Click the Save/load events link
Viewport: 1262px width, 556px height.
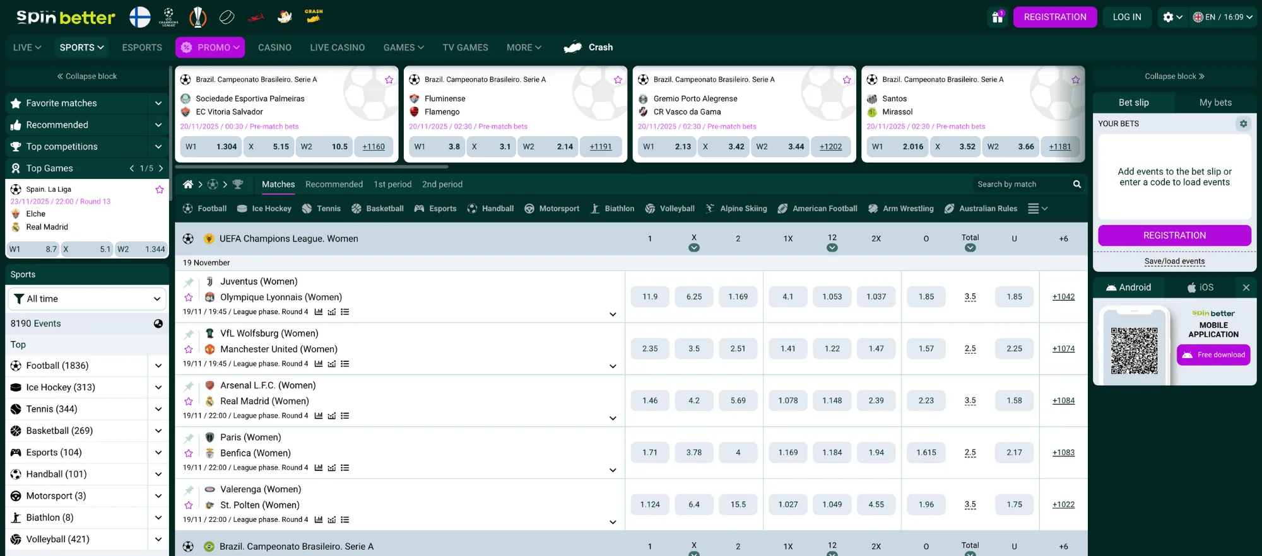click(x=1174, y=261)
